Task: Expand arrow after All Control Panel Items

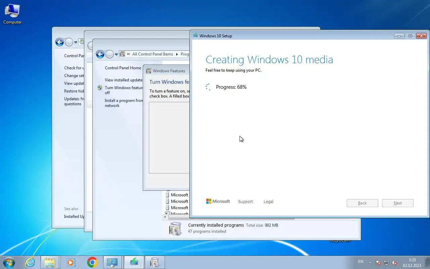Action: [177, 54]
